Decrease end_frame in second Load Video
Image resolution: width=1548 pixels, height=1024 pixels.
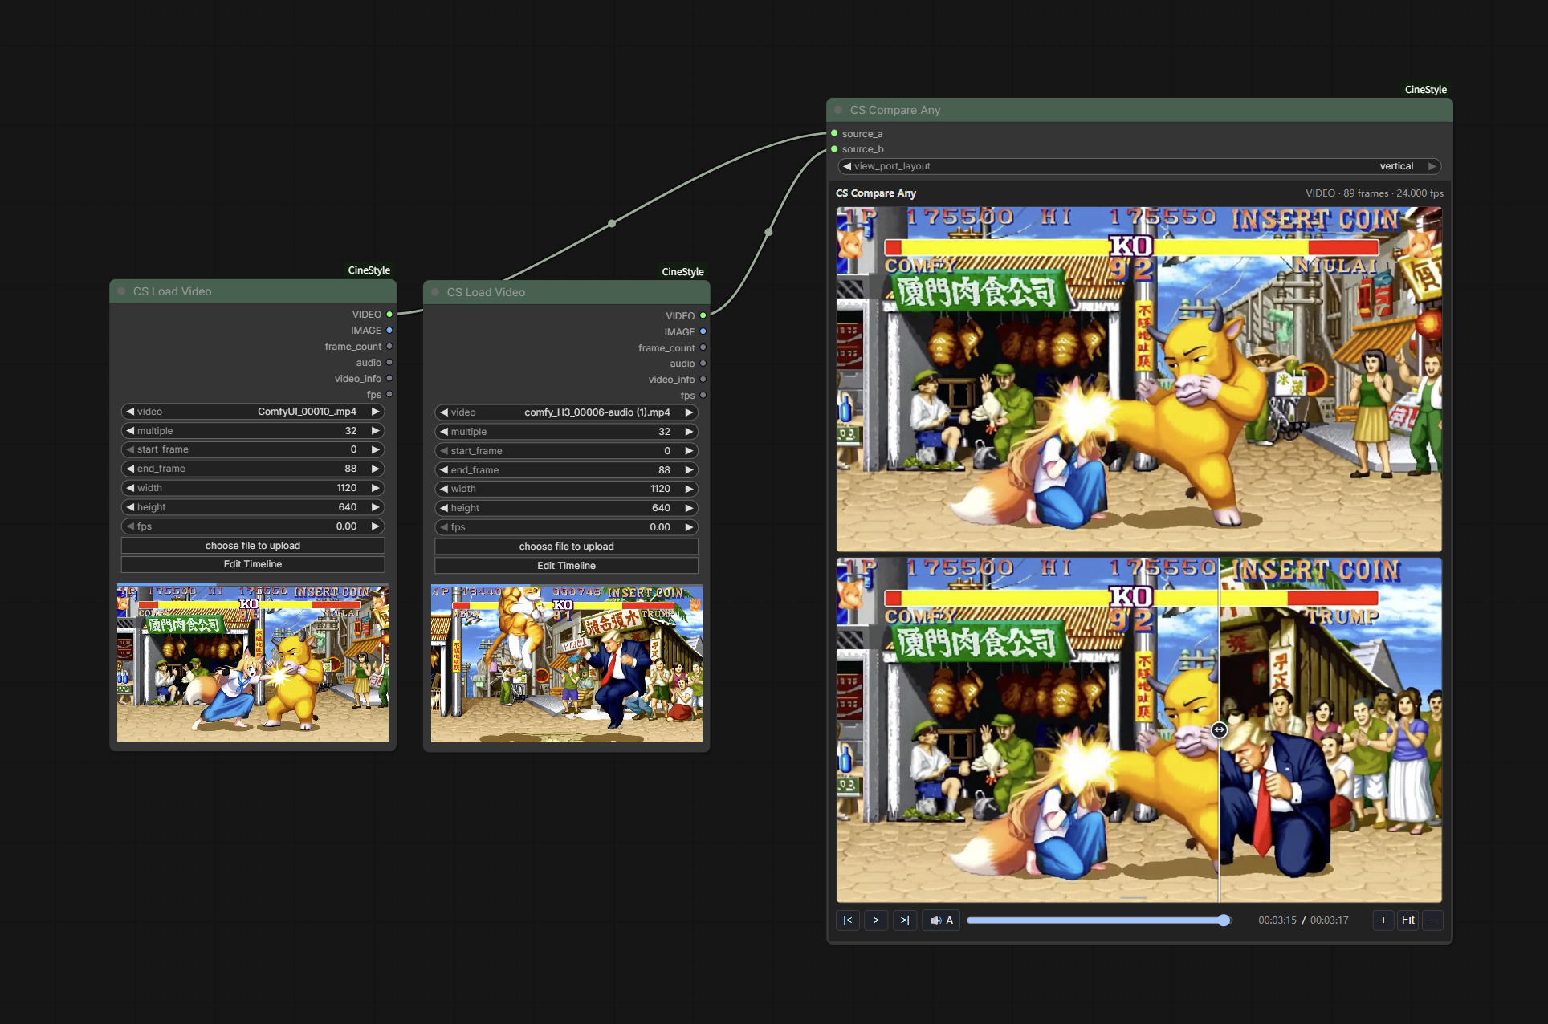pos(444,470)
